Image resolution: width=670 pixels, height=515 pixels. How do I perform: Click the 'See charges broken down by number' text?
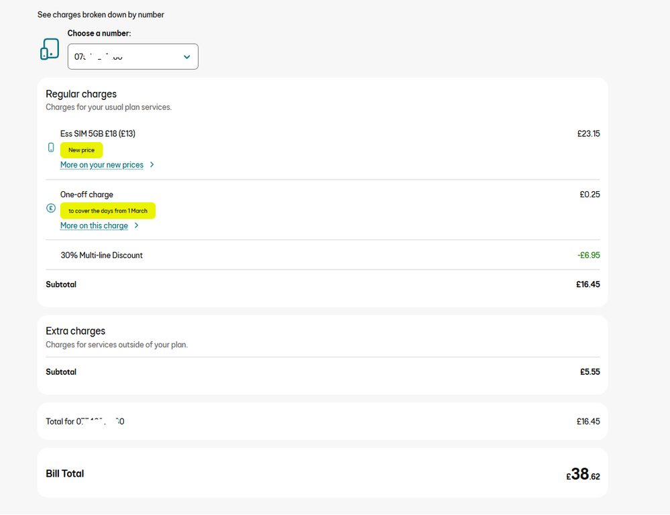coord(101,15)
